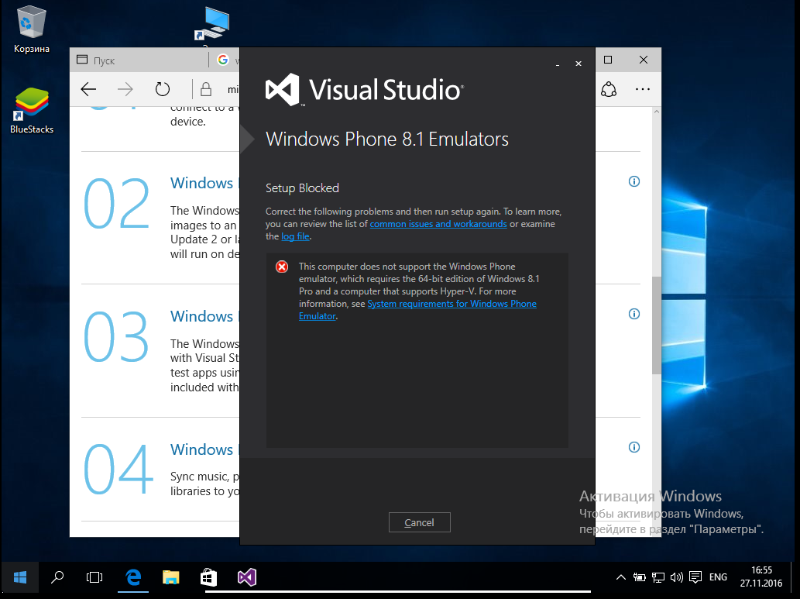Open the Recycle Bin (Корзина) desktop icon
800x599 pixels.
tap(32, 29)
